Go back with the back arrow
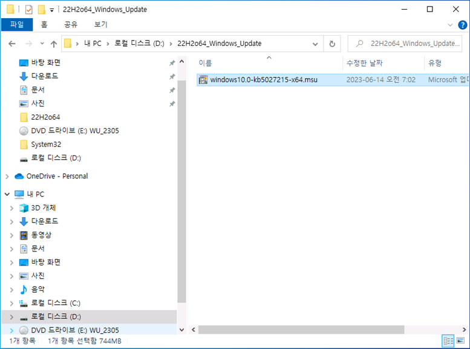This screenshot has height=349, width=470. [12, 44]
